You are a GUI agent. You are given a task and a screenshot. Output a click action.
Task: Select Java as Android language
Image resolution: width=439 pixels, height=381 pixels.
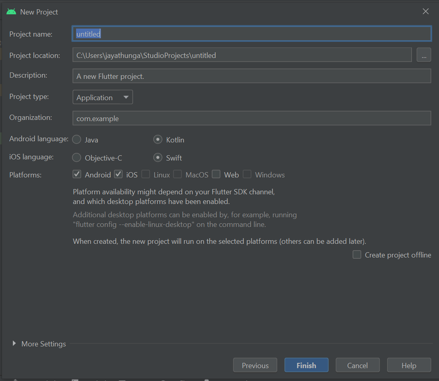(77, 140)
